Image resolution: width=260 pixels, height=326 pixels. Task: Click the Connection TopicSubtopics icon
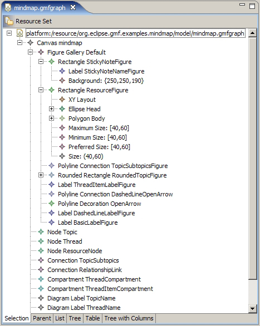point(41,260)
